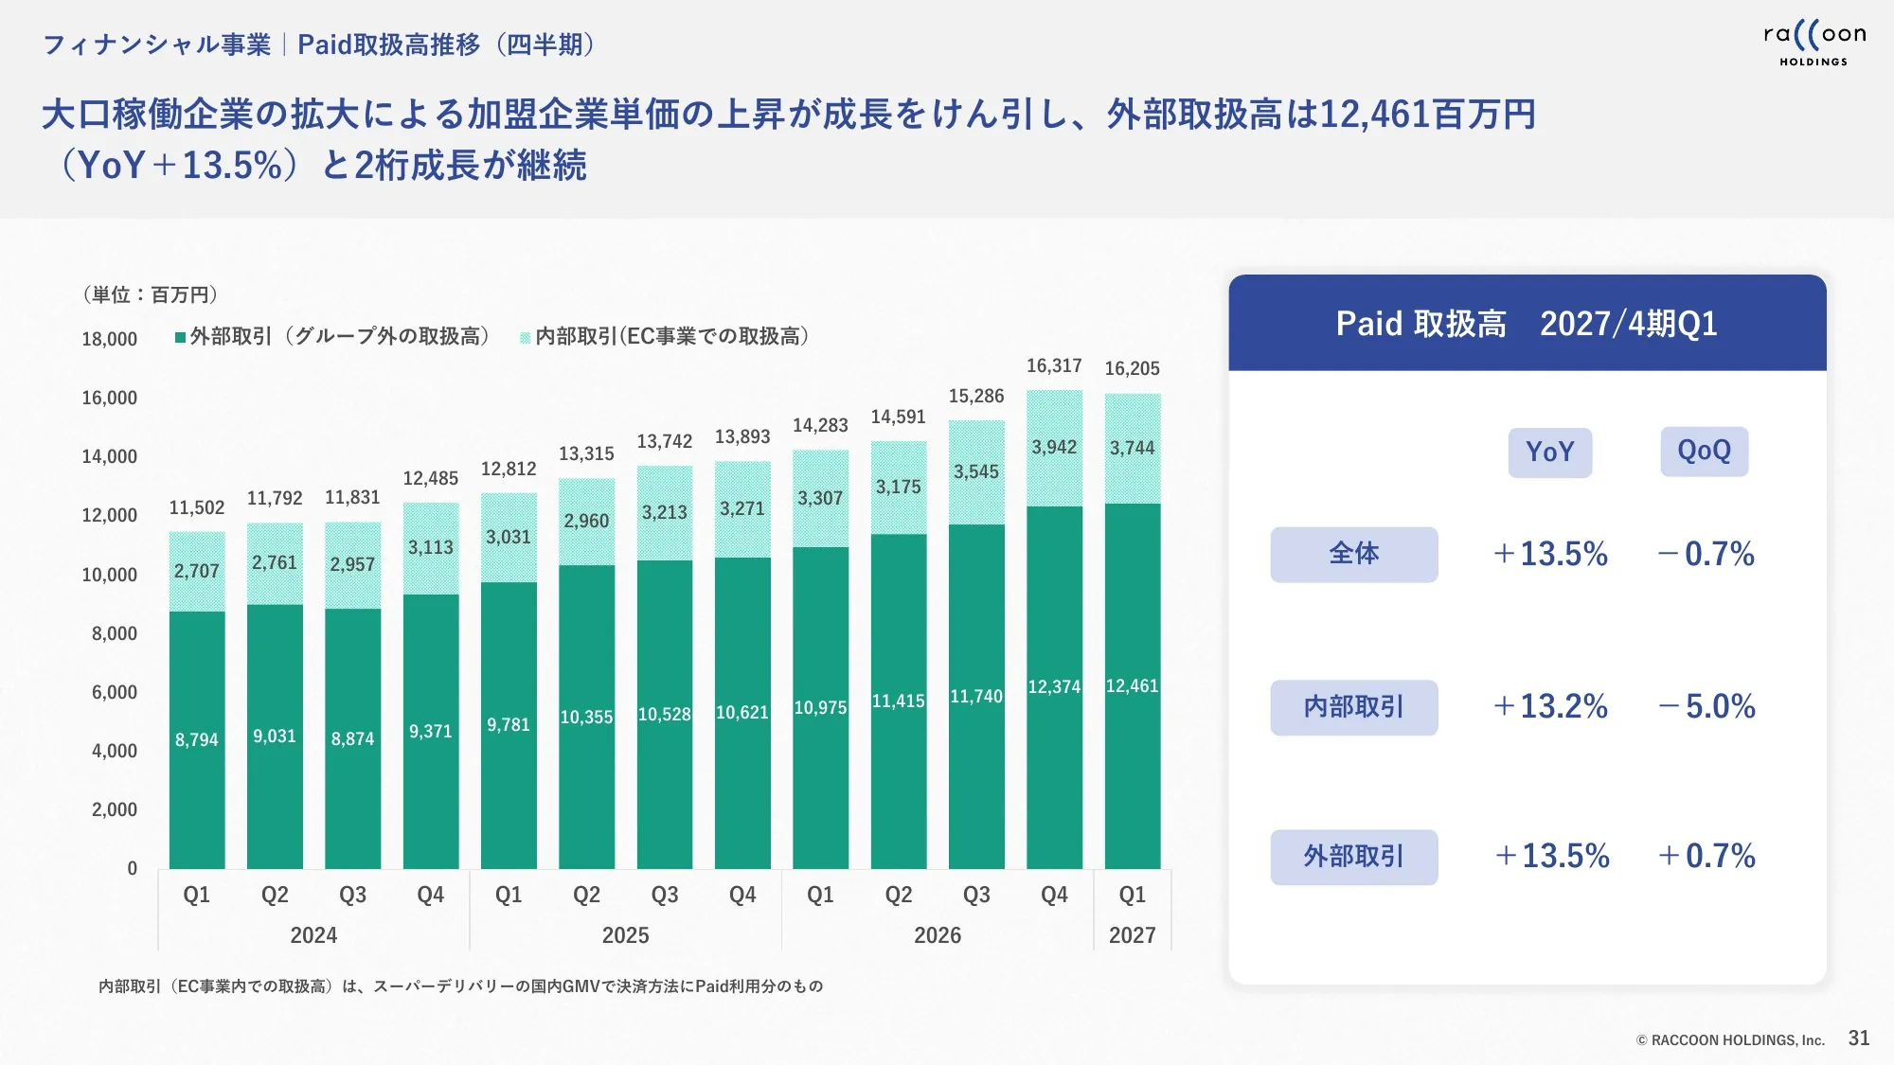Click the 外部取引 row label in summary panel
This screenshot has width=1894, height=1065.
point(1354,857)
